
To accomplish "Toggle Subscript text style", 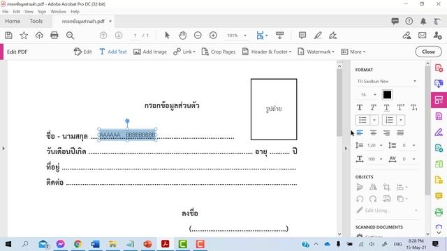I will (414, 107).
